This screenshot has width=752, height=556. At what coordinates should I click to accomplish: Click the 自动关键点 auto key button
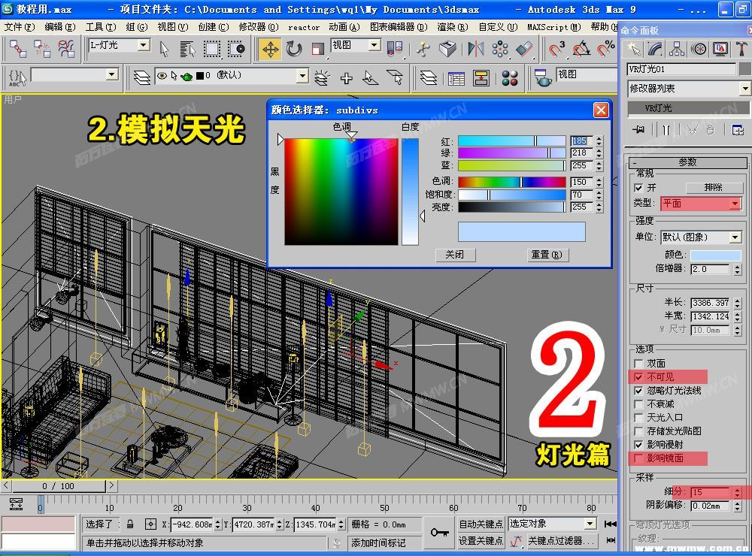tap(481, 524)
